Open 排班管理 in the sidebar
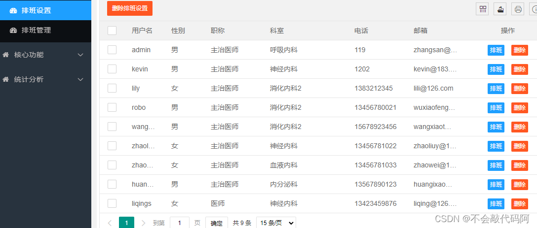The image size is (537, 228). click(45, 31)
